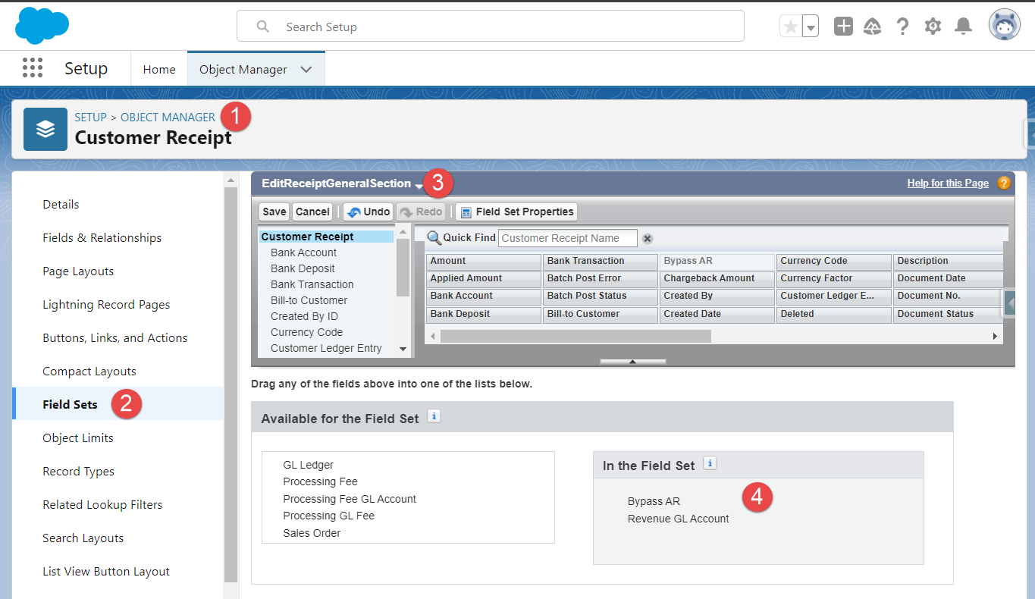Open Field Set Properties
The image size is (1035, 599).
(517, 212)
